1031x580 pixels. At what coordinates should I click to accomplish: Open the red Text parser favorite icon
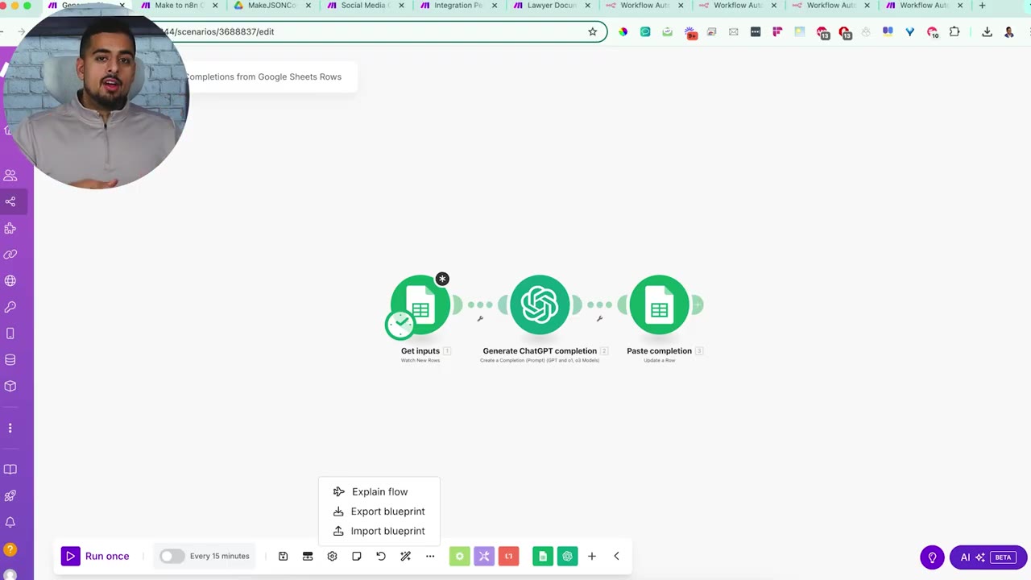pyautogui.click(x=508, y=556)
